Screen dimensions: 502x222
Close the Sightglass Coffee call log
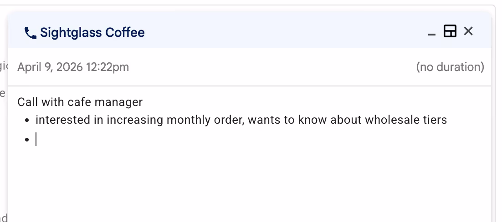[468, 31]
